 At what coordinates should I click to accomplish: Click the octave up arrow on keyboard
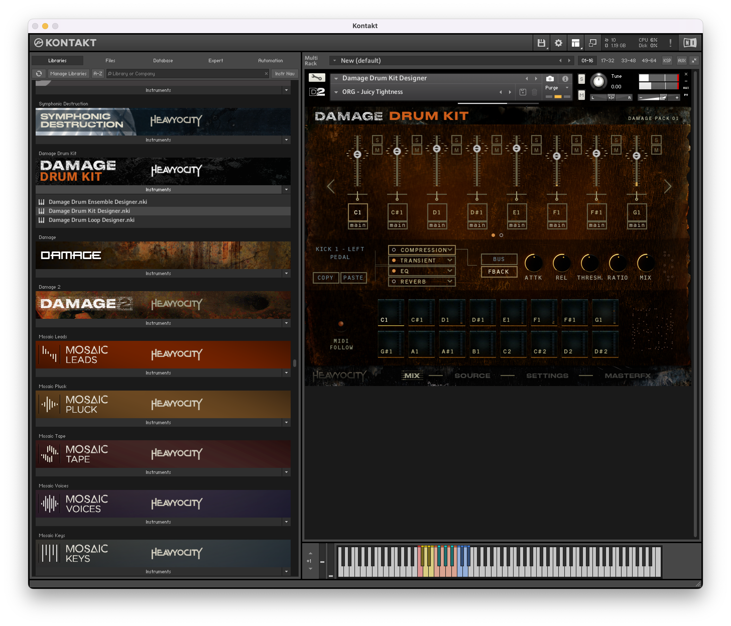[311, 553]
